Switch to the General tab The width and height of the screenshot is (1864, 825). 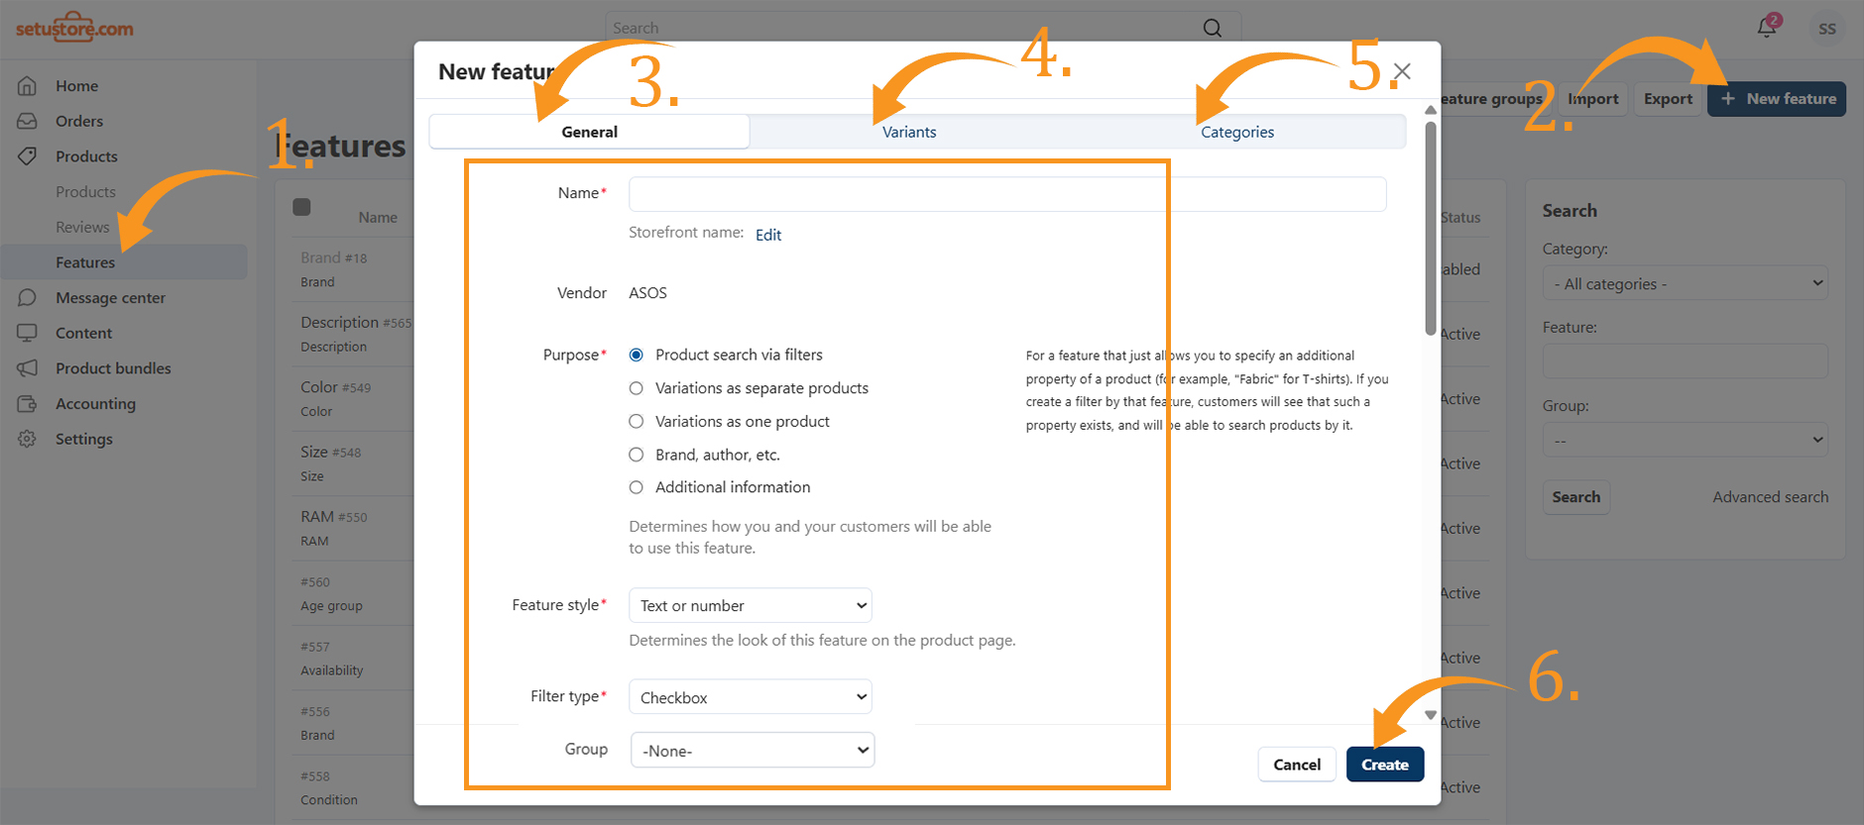coord(590,132)
